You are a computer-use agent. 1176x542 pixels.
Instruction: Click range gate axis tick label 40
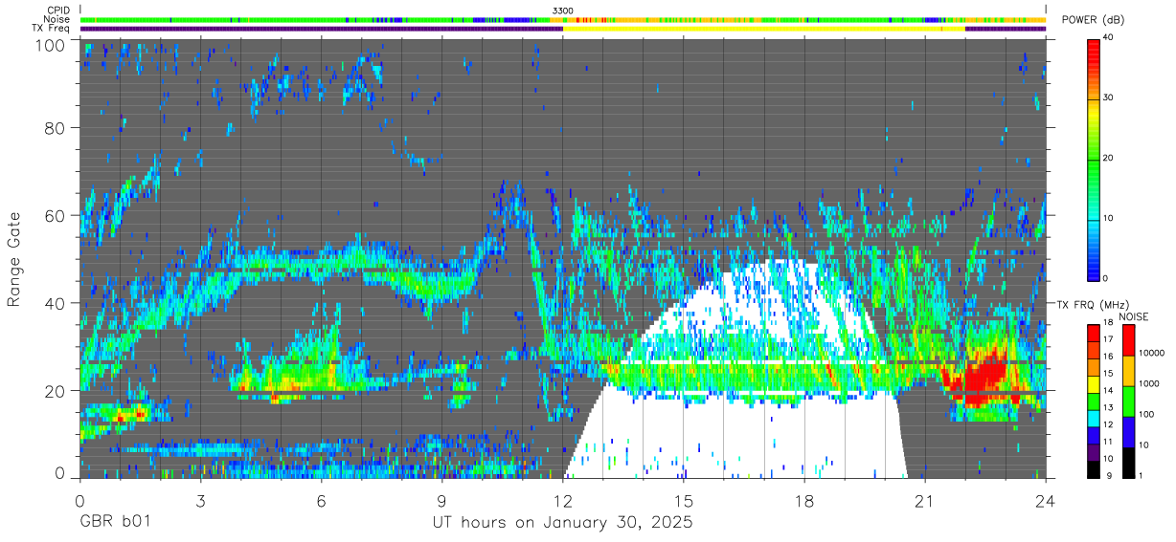tap(55, 303)
